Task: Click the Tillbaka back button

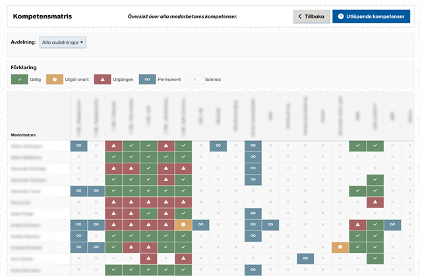Action: click(x=311, y=16)
